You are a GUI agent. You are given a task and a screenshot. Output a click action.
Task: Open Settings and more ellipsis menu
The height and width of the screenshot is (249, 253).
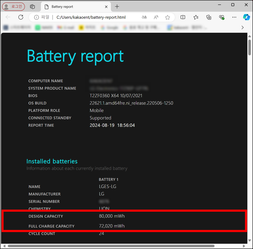234,17
